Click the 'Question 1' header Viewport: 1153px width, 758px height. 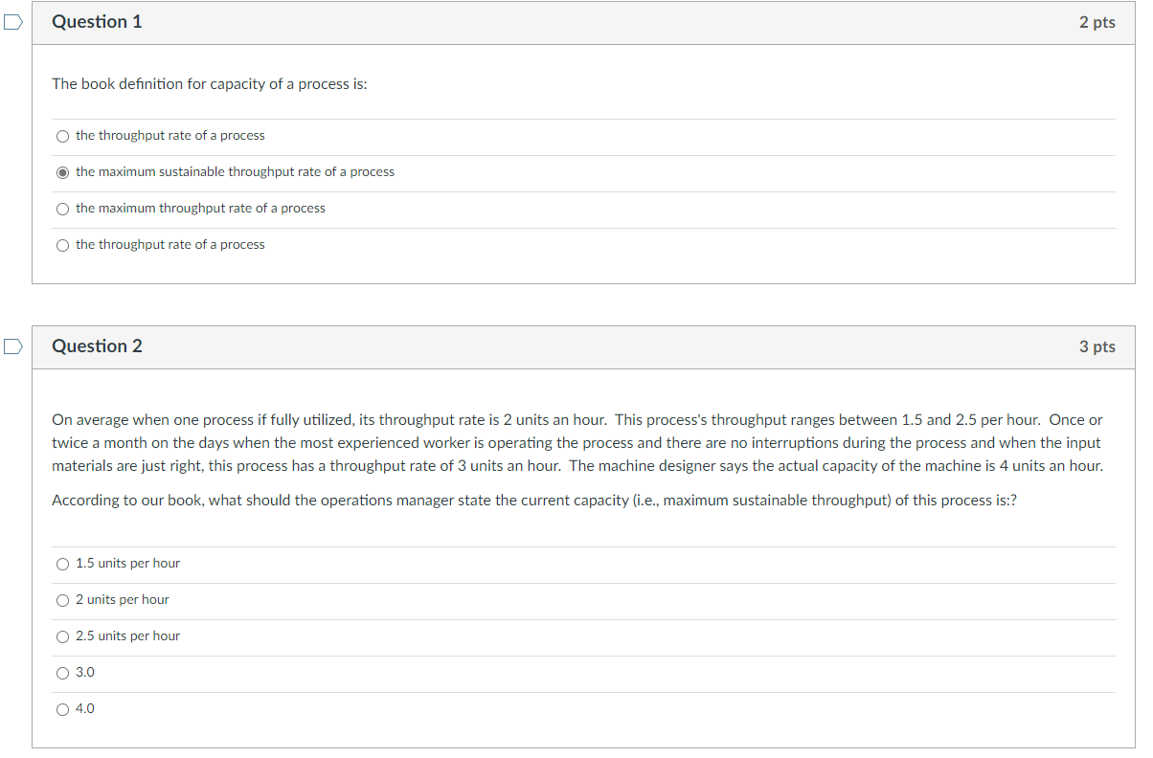(x=97, y=21)
